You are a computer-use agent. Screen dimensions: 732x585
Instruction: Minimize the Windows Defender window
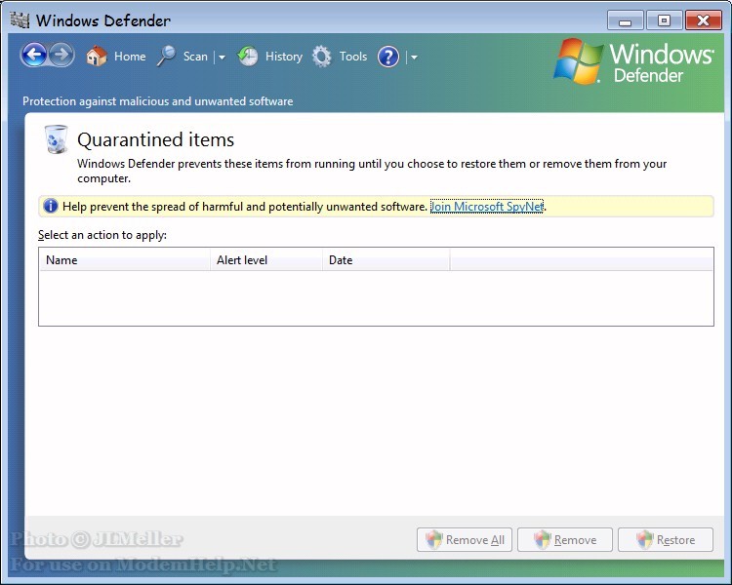click(625, 21)
